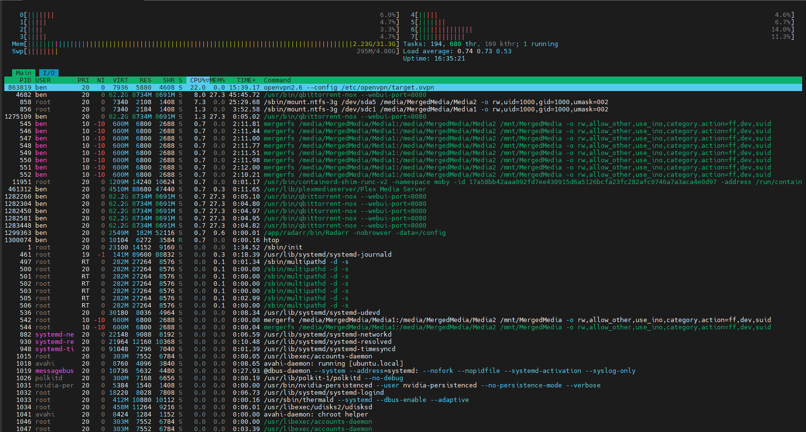Click the Uptime readout
Screen dimensions: 806x432
point(434,59)
